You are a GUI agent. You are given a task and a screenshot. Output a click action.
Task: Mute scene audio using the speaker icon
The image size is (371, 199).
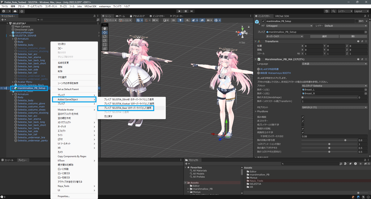coord(188,20)
